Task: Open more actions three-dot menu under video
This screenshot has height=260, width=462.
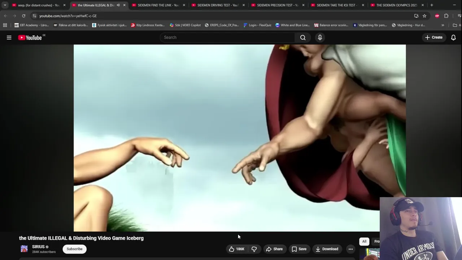Action: click(x=350, y=249)
